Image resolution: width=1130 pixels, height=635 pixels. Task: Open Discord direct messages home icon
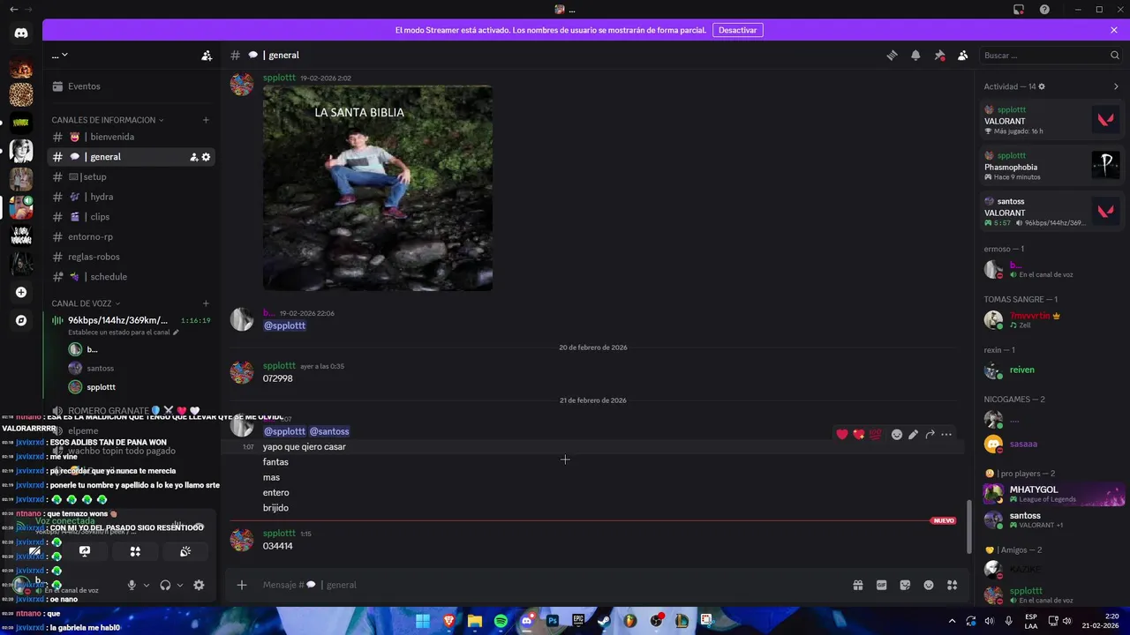(x=21, y=34)
